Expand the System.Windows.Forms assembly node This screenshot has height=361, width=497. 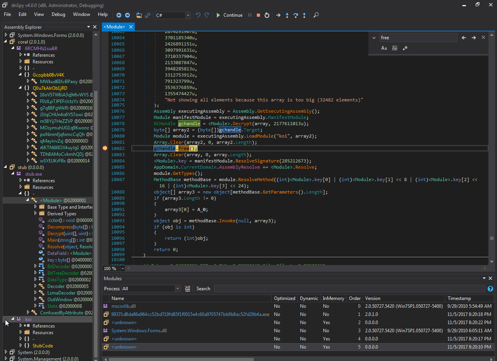click(6, 35)
